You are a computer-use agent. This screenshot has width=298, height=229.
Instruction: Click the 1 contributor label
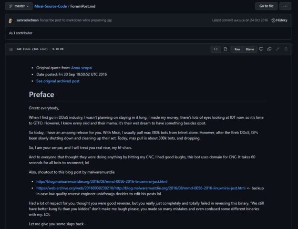pos(21,33)
